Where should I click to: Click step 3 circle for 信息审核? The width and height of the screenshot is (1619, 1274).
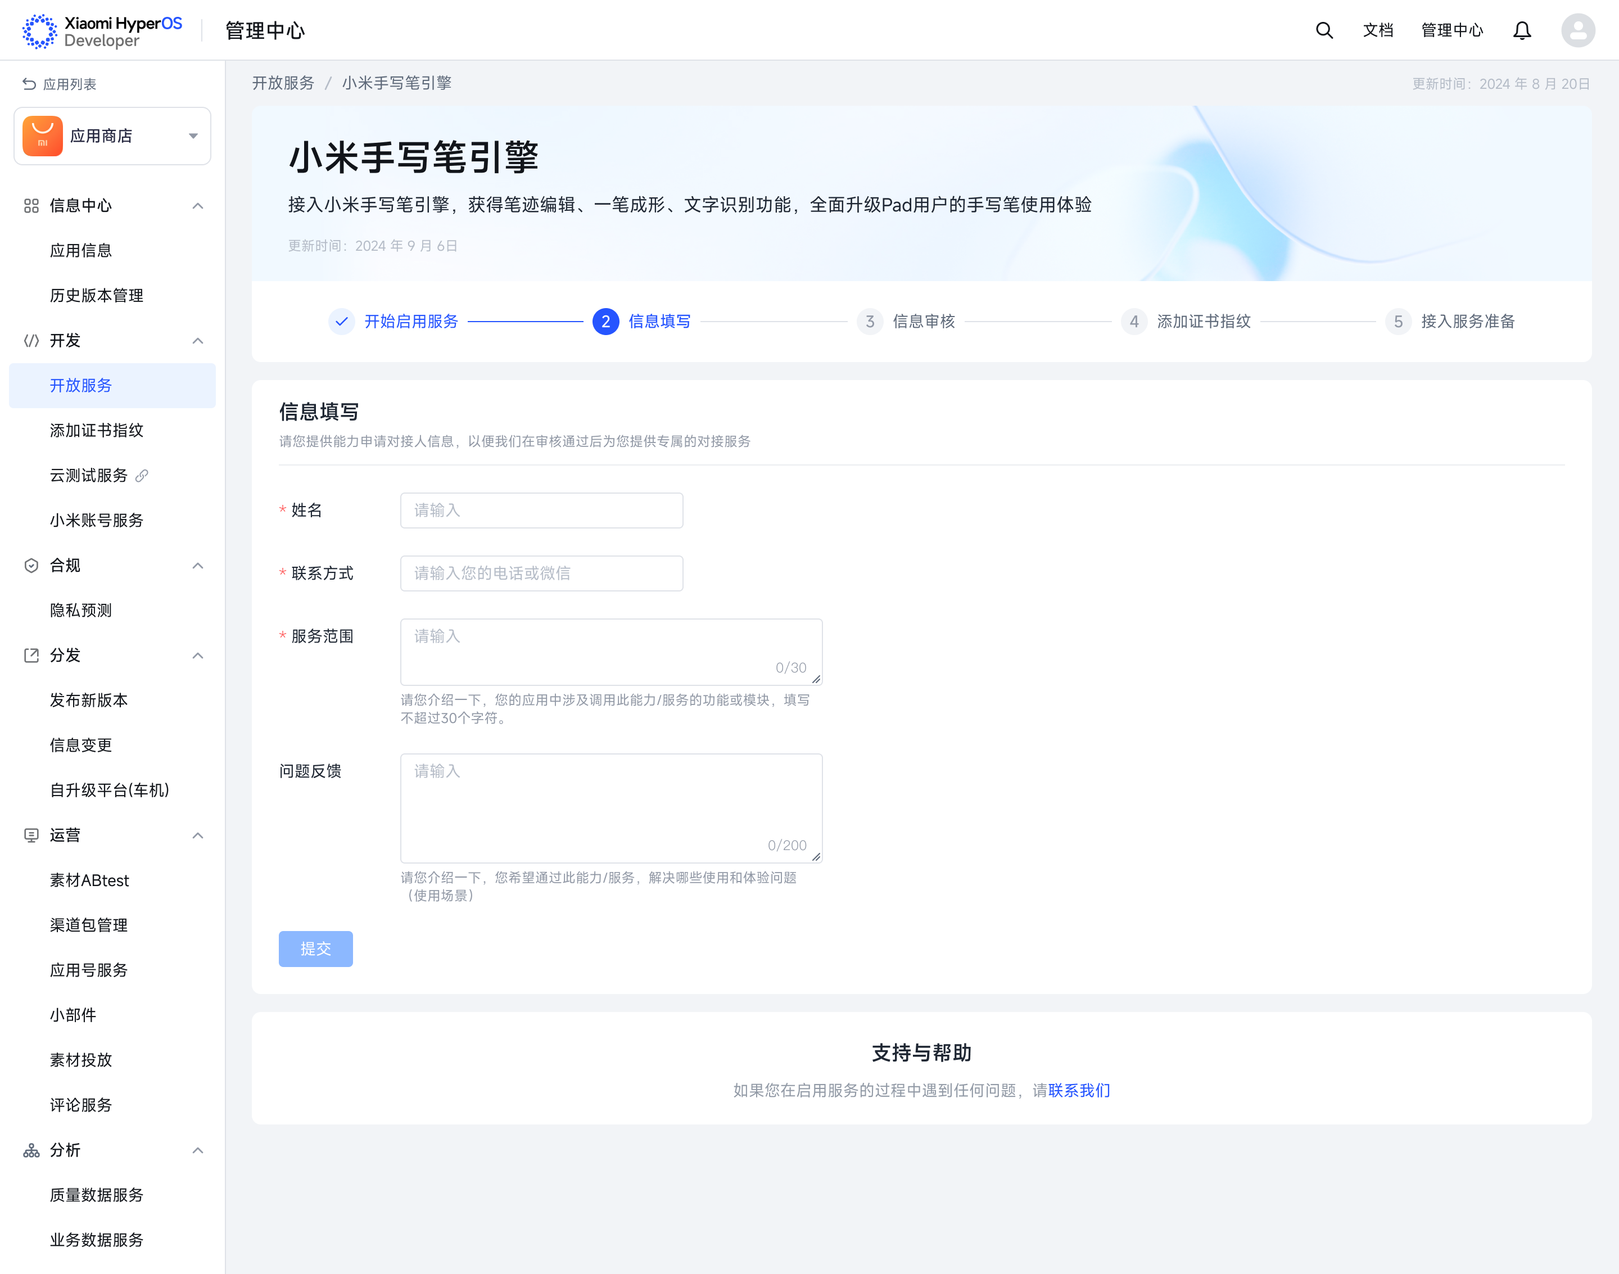click(870, 322)
